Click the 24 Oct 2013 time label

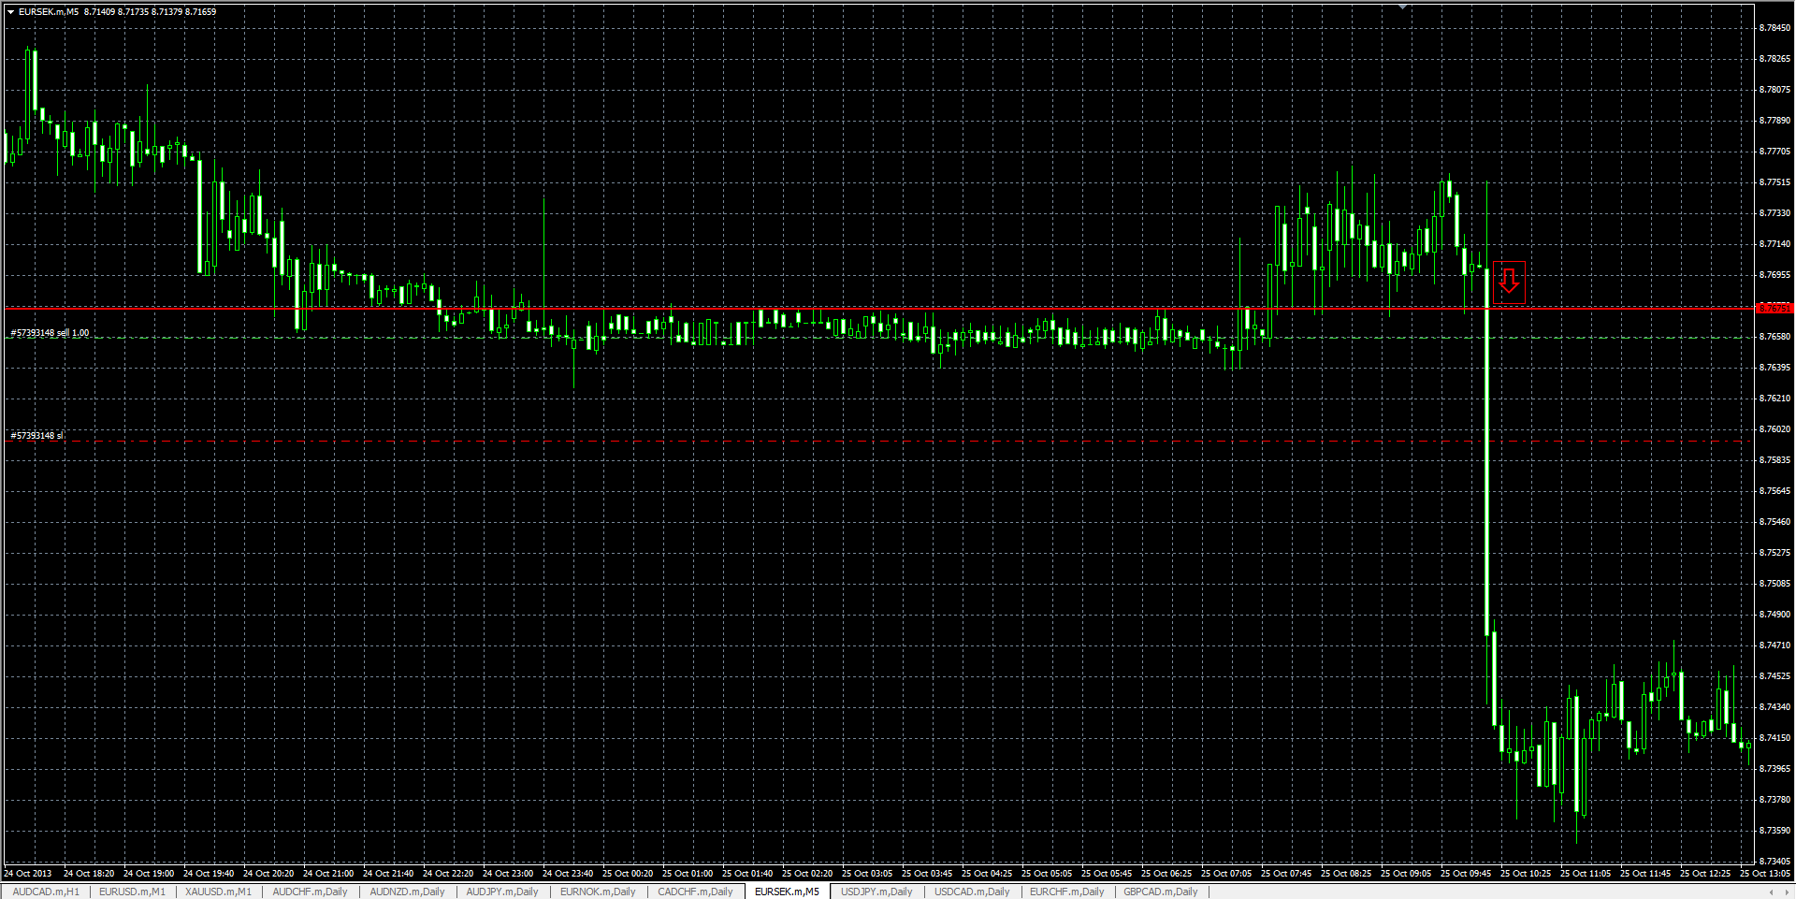[28, 874]
